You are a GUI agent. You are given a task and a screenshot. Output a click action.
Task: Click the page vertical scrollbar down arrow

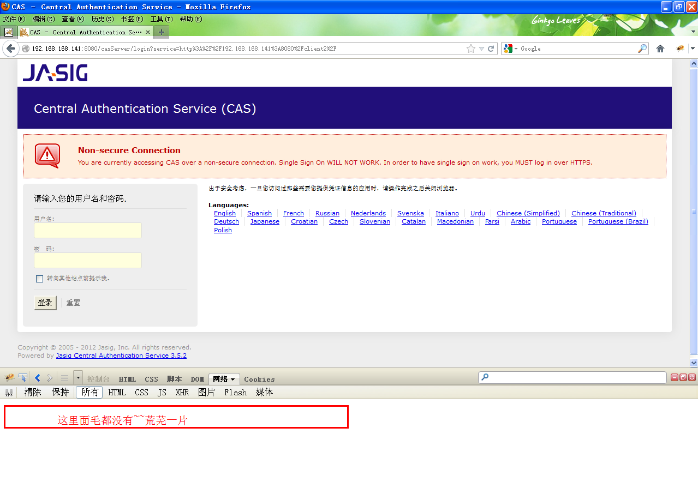(694, 363)
